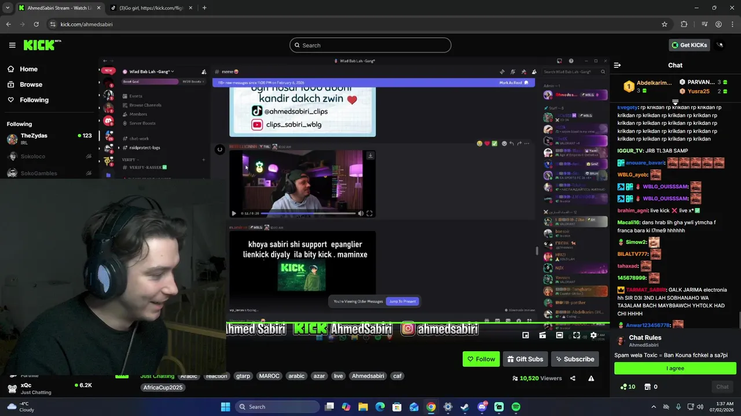
Task: Accept chat rules with I agree
Action: [675, 368]
